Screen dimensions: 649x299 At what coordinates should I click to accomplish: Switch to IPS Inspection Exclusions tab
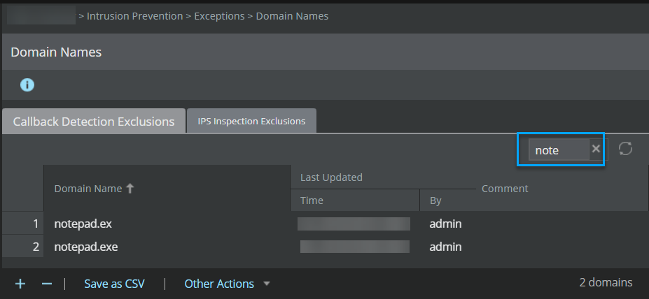pyautogui.click(x=251, y=121)
